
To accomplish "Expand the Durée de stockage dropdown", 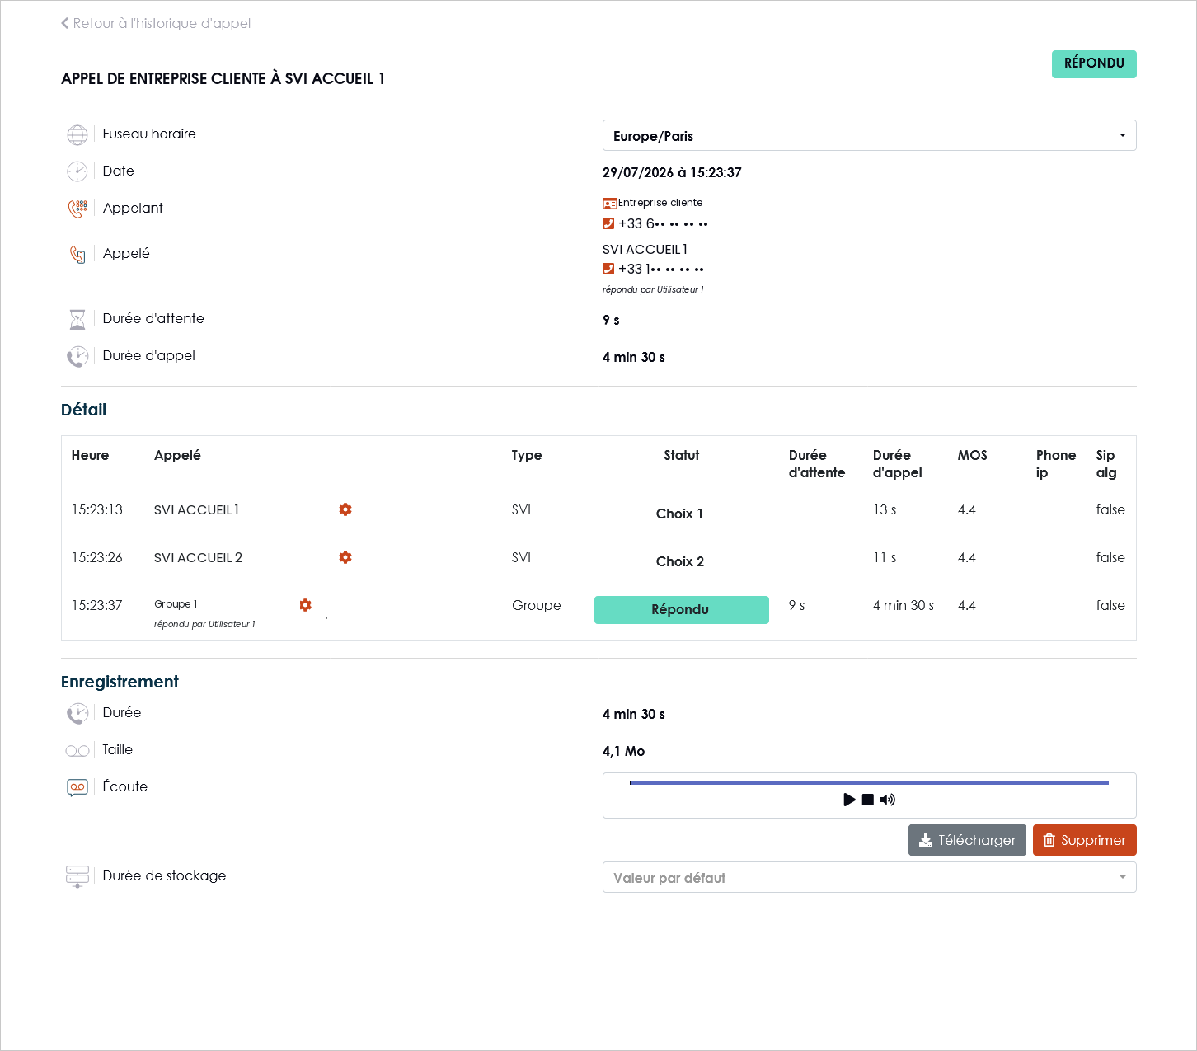I will [869, 877].
